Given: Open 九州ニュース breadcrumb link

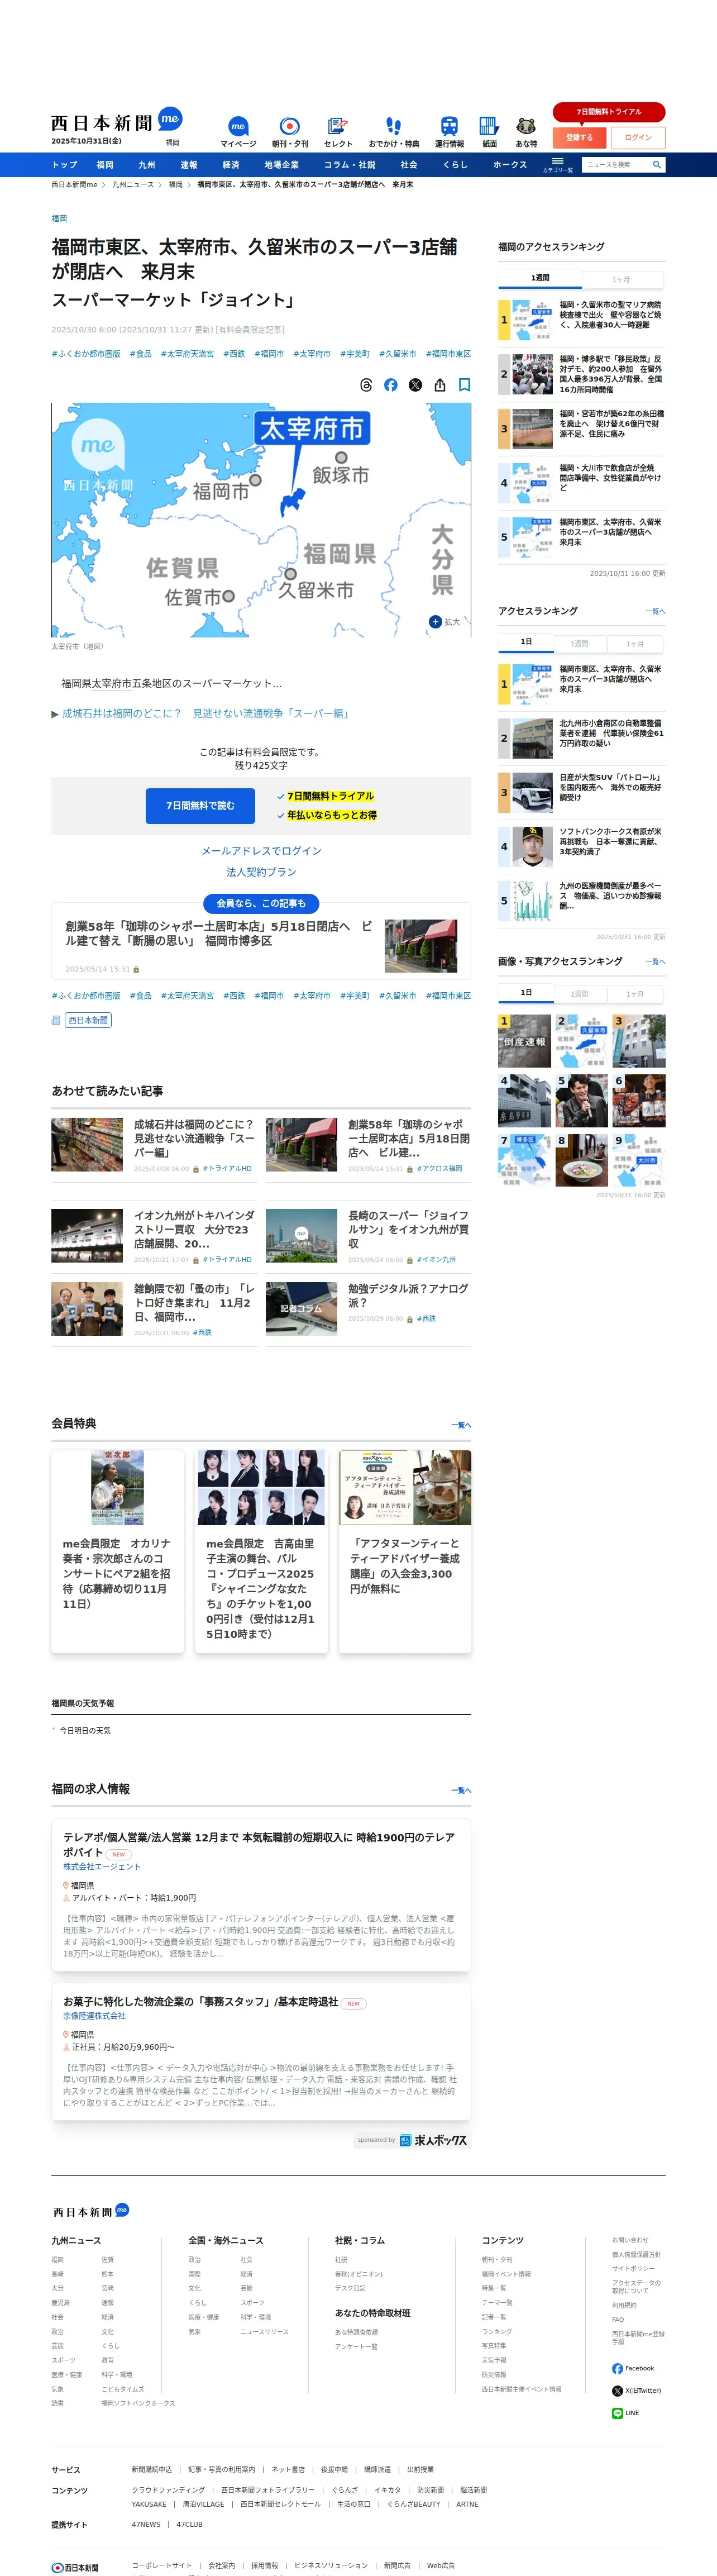Looking at the screenshot, I should [133, 185].
